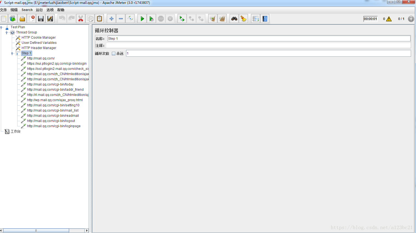
Task: Open the Function Helper dialog icon
Action: (256, 19)
